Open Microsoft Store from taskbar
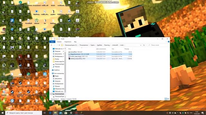This screenshot has width=206, height=115. (66, 113)
